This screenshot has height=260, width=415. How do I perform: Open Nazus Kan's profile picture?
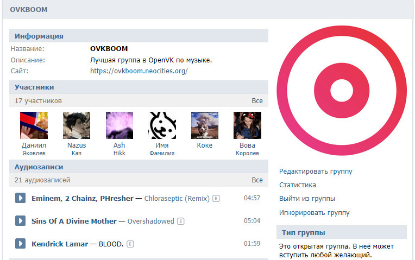tap(77, 125)
